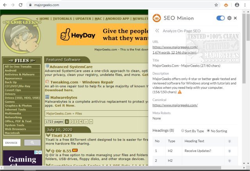This screenshot has height=171, width=250.
Task: Open the Drivers category
Action: tap(10, 94)
